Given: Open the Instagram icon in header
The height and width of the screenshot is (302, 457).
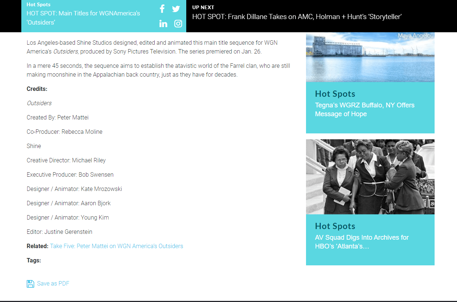Looking at the screenshot, I should tap(178, 23).
